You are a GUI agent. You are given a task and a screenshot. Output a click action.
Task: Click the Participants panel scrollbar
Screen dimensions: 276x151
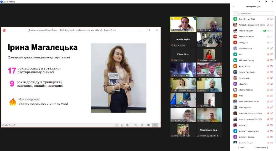pyautogui.click(x=275, y=37)
